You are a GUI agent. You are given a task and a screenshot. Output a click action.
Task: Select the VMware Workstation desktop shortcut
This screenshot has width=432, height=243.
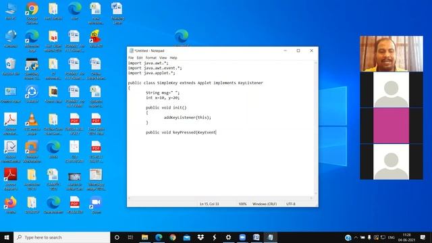point(32,151)
